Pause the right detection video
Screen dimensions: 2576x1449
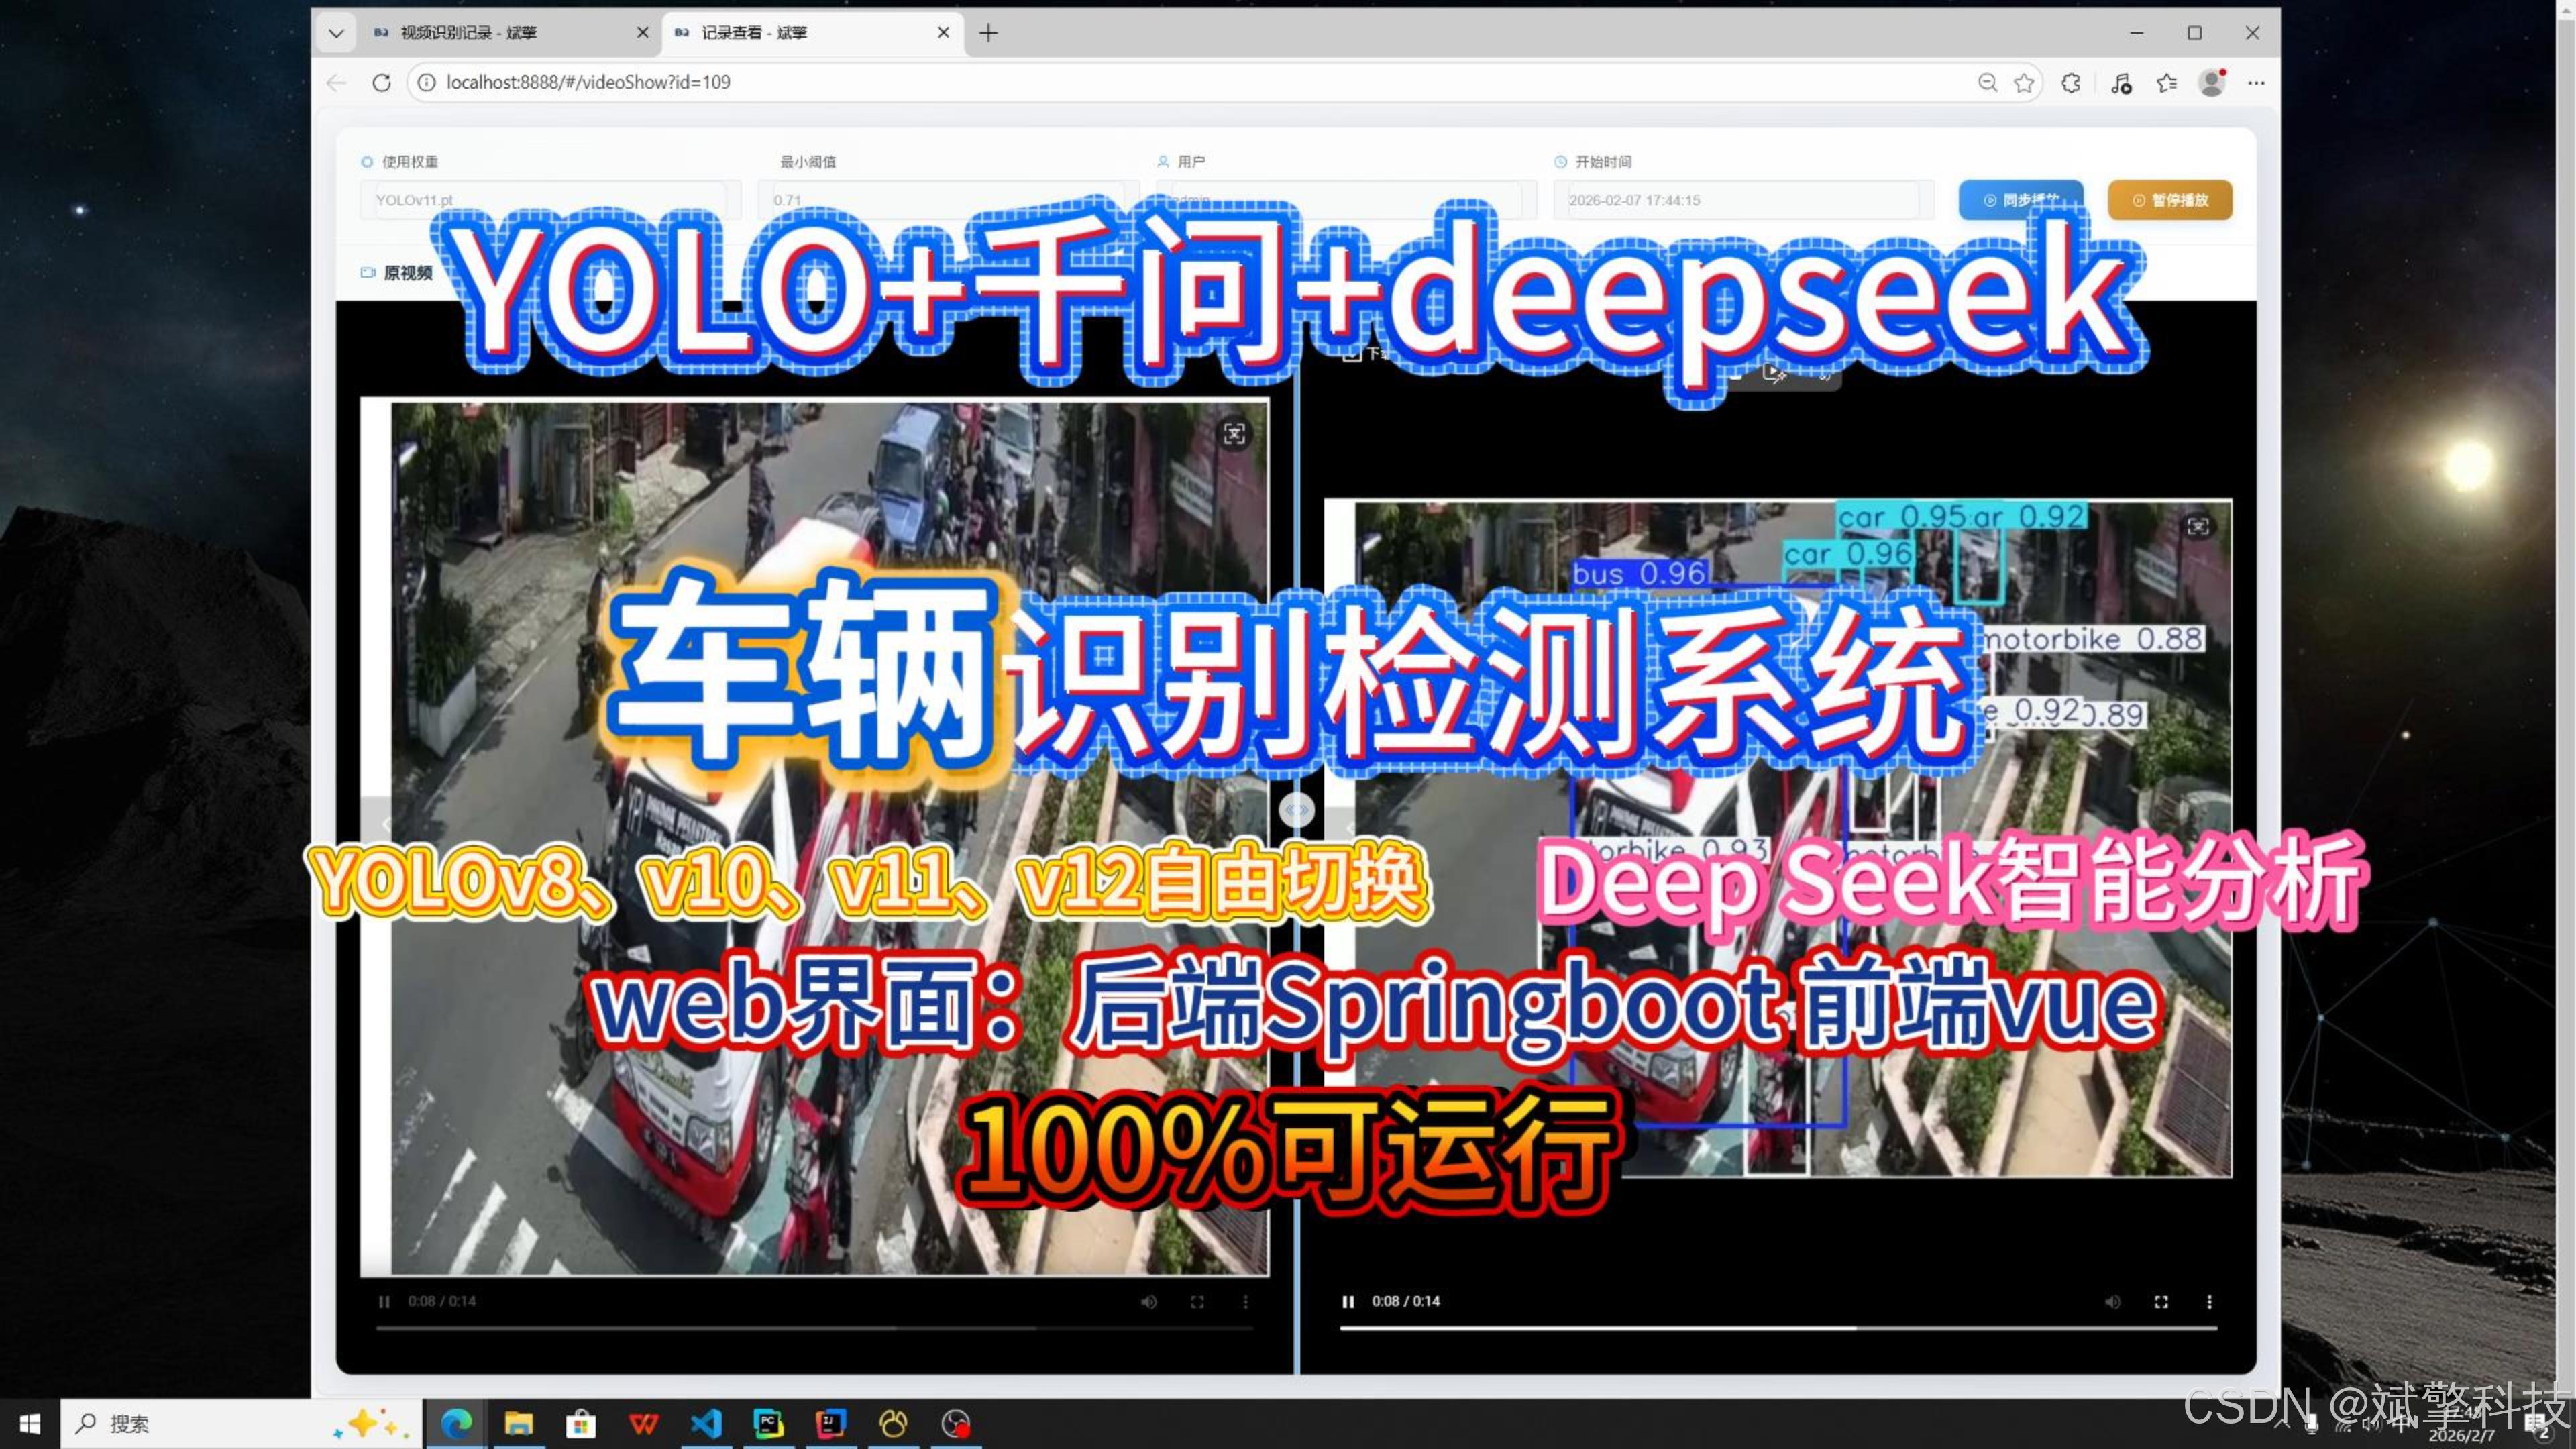(1348, 1301)
